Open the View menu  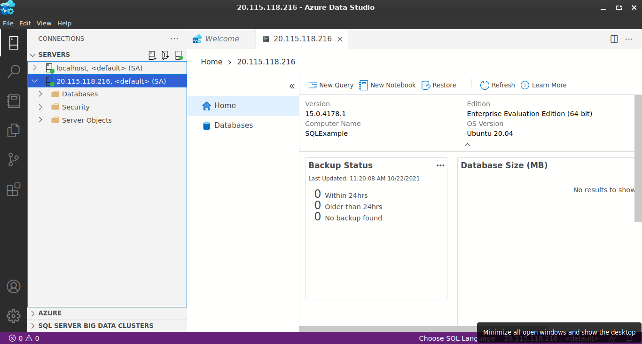click(x=44, y=23)
